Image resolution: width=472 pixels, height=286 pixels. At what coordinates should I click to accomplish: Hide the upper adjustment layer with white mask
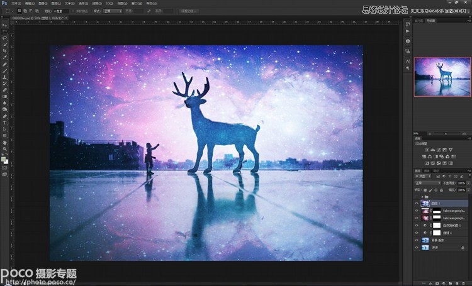coord(417,225)
